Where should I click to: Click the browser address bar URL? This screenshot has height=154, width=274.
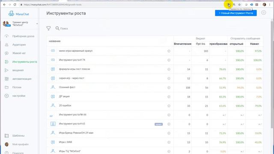tap(53, 5)
